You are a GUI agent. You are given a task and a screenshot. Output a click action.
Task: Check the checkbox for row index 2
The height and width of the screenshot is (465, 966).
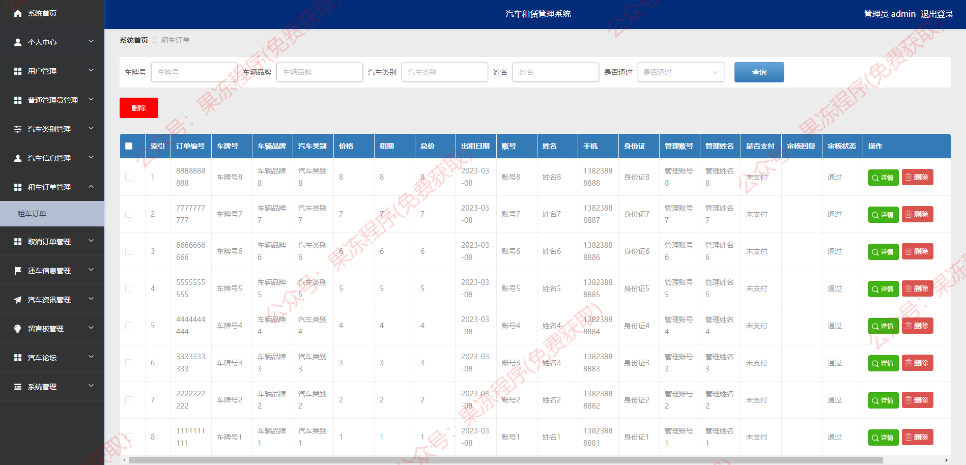point(129,214)
